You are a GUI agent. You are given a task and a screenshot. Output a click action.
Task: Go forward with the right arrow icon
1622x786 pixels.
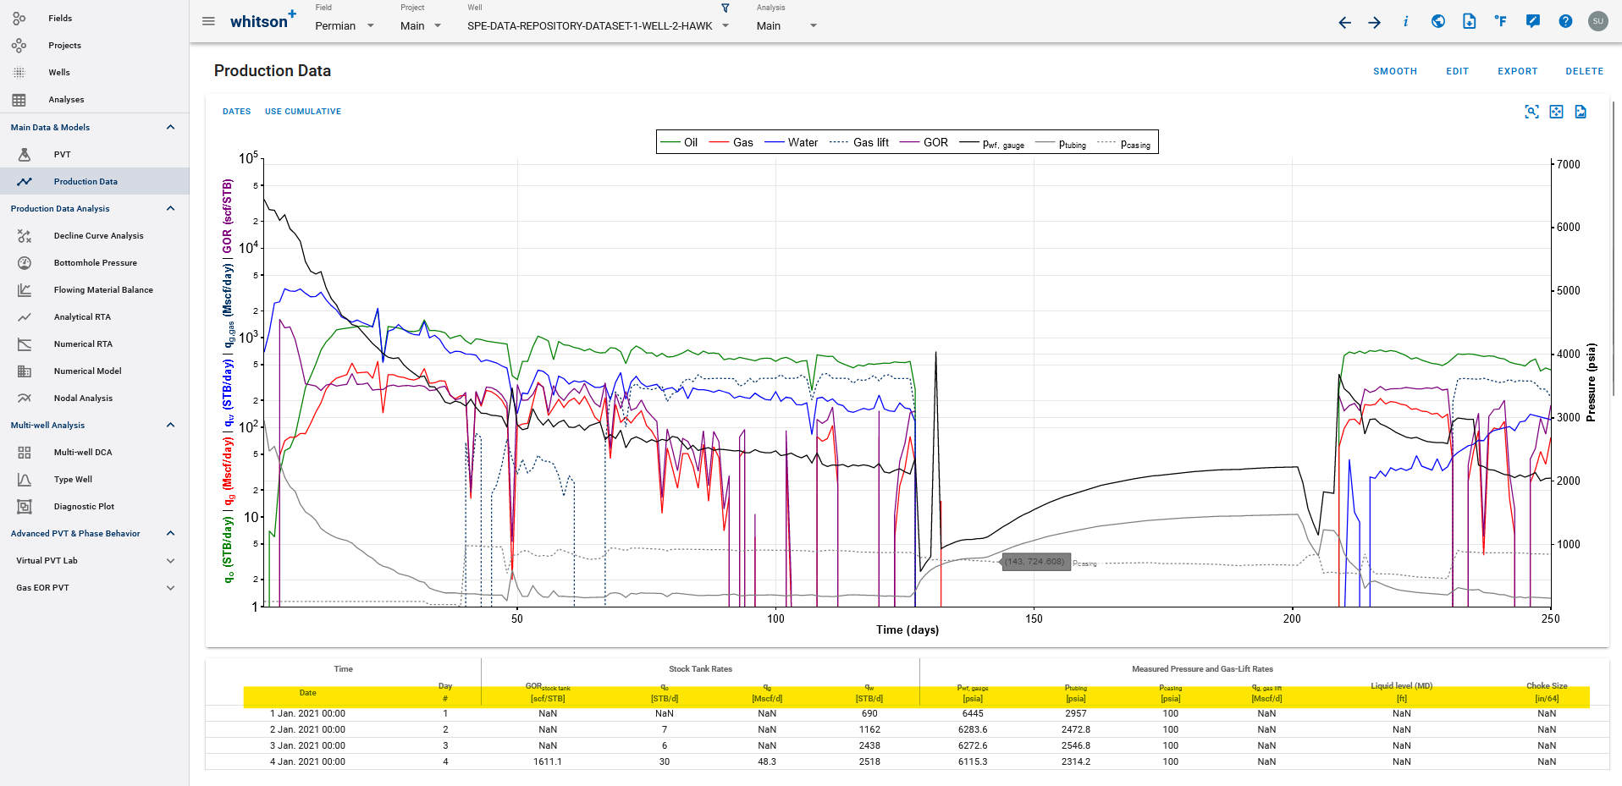[x=1375, y=22]
